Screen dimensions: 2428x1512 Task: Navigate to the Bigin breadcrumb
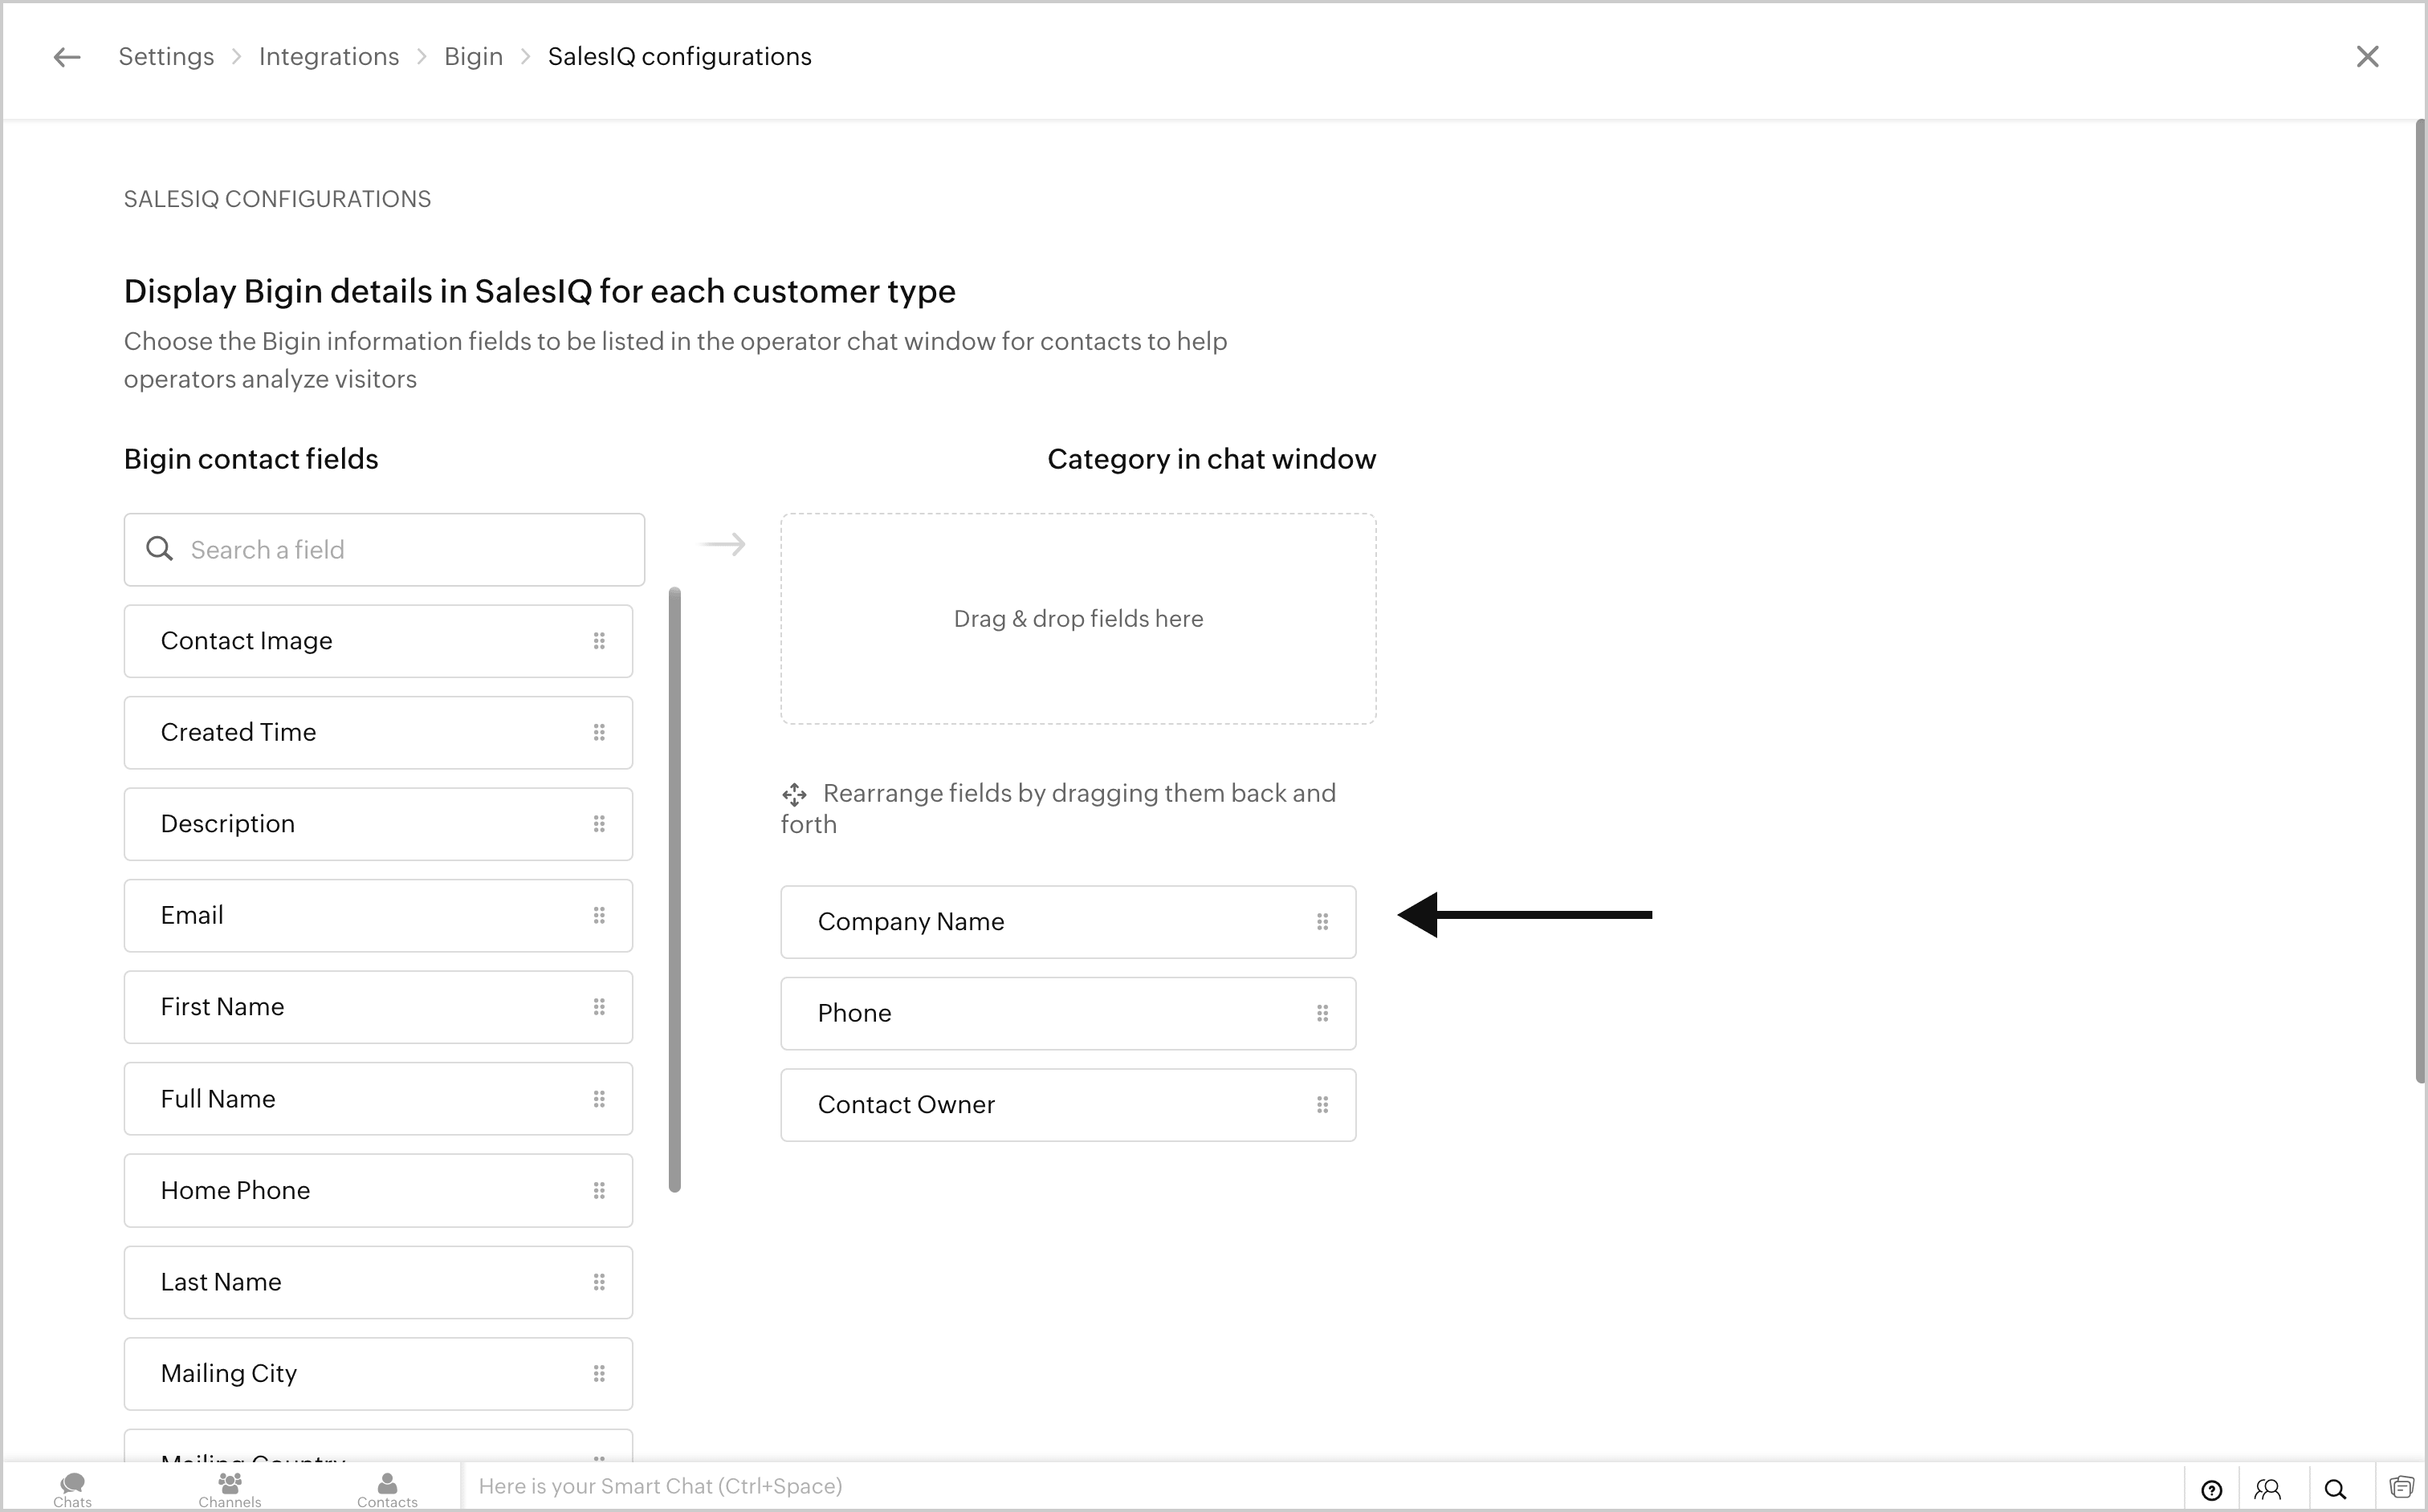(473, 57)
